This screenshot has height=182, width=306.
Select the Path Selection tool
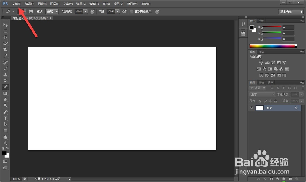tap(5, 124)
